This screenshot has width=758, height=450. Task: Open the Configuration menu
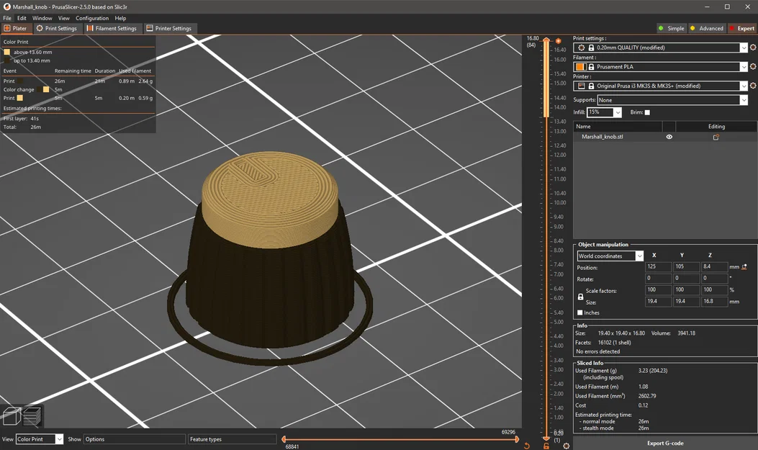pyautogui.click(x=92, y=18)
